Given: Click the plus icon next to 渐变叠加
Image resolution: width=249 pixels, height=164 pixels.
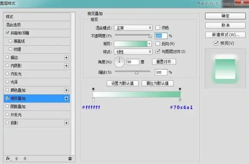Looking at the screenshot, I should (66, 98).
